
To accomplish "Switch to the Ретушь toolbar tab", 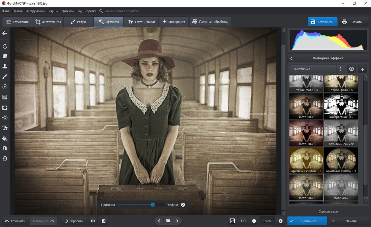I will [79, 22].
